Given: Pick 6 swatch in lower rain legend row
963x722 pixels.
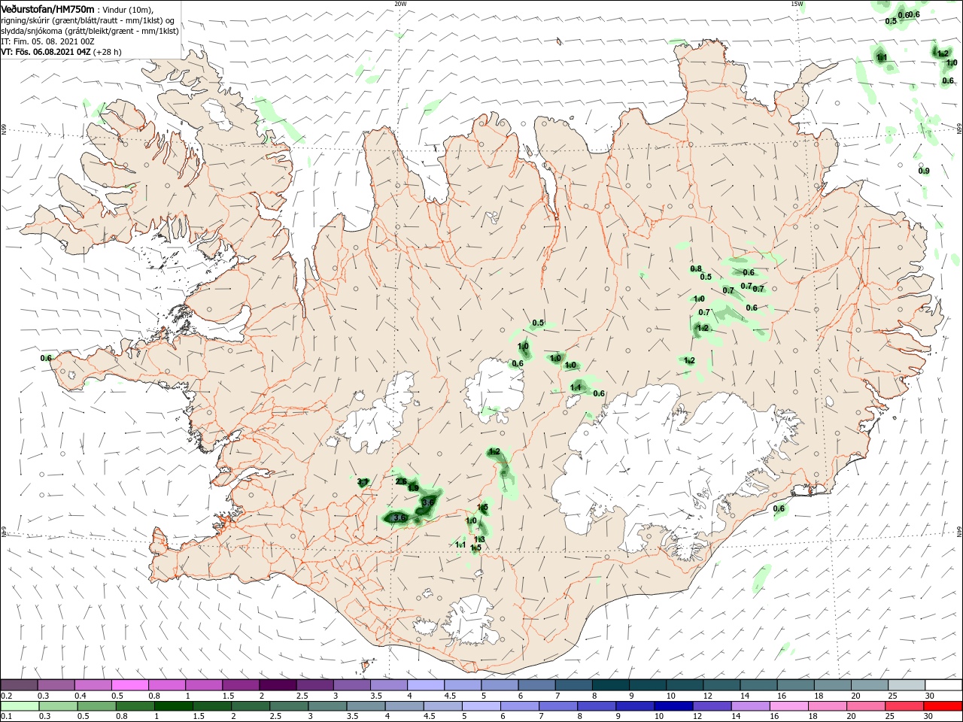Looking at the screenshot, I should (519, 706).
